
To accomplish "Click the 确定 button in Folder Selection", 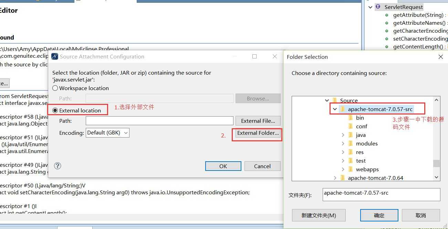I will pos(379,215).
